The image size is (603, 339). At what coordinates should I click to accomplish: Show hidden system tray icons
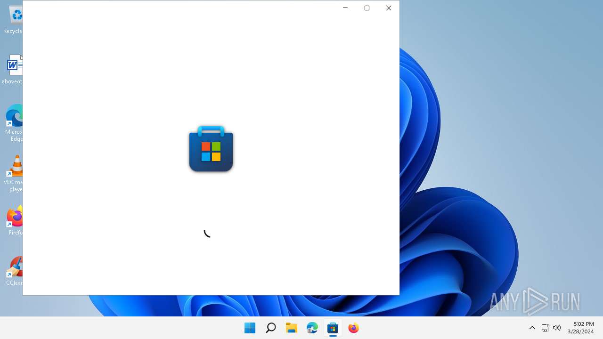click(x=532, y=328)
